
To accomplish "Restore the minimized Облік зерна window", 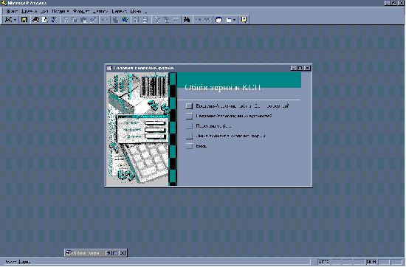I will [x=109, y=253].
